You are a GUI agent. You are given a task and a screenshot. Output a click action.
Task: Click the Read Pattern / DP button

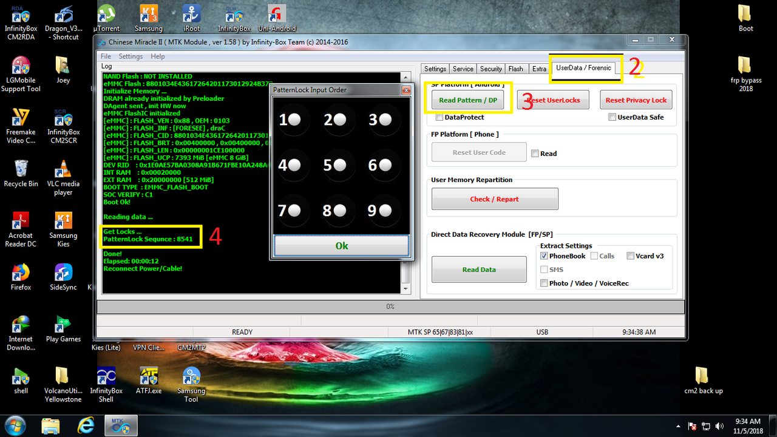[x=468, y=100]
